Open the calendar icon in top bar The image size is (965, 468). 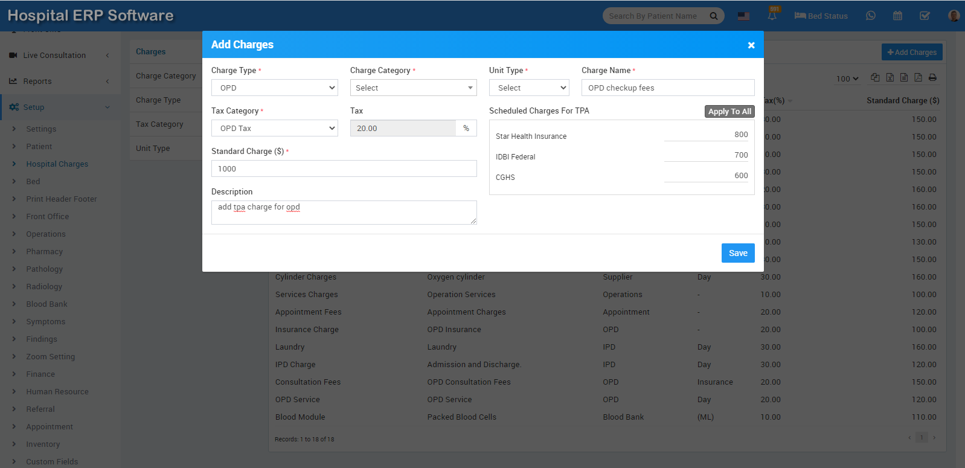pos(897,16)
